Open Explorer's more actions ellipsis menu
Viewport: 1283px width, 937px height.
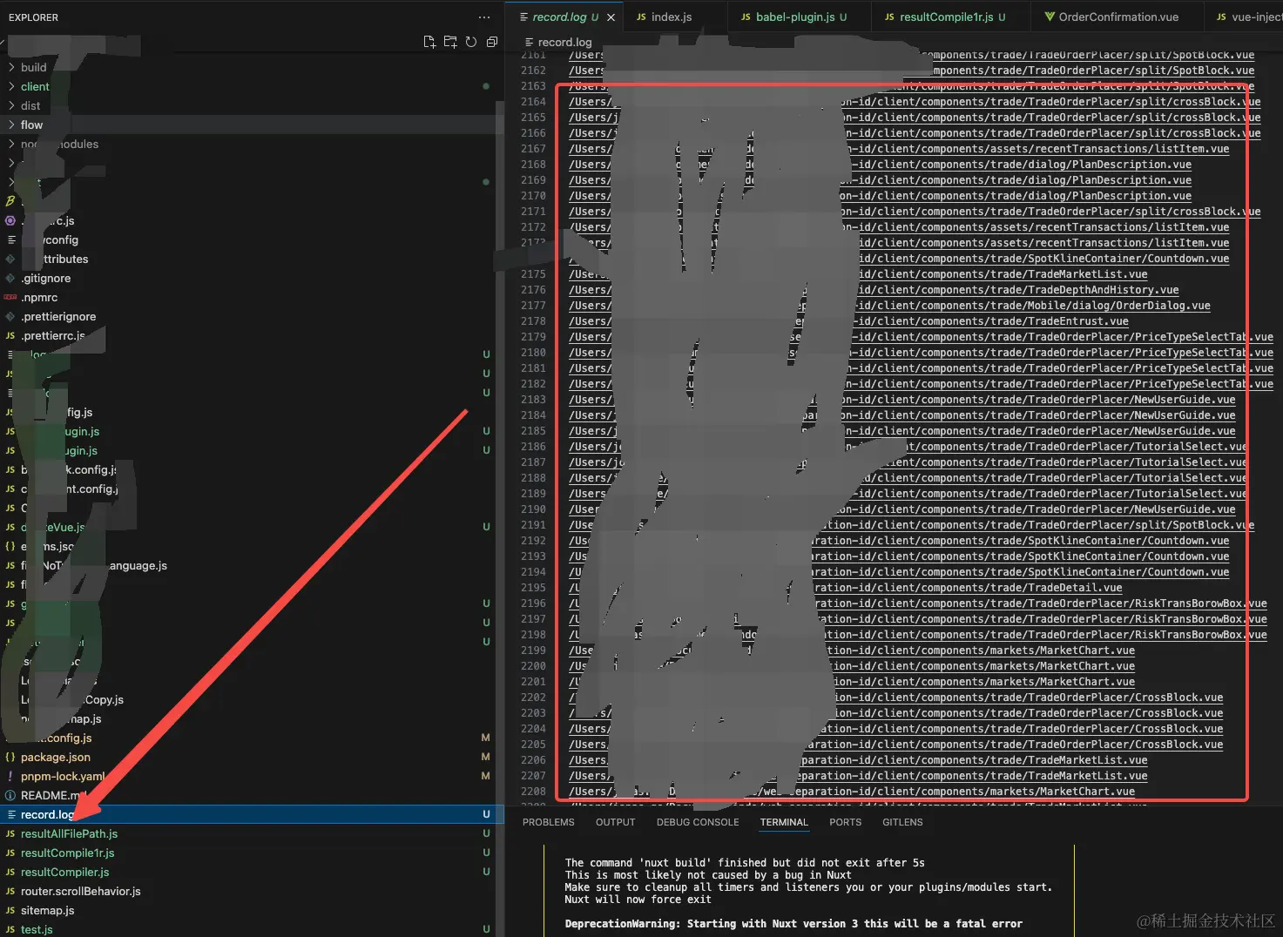484,17
